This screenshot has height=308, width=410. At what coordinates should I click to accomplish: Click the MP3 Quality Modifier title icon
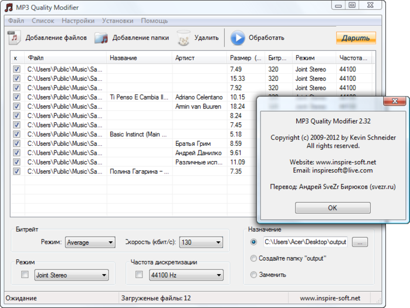(x=9, y=7)
